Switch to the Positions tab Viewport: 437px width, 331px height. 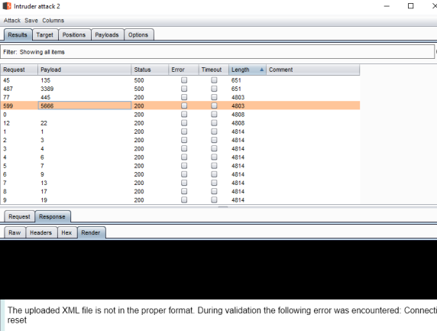click(74, 35)
